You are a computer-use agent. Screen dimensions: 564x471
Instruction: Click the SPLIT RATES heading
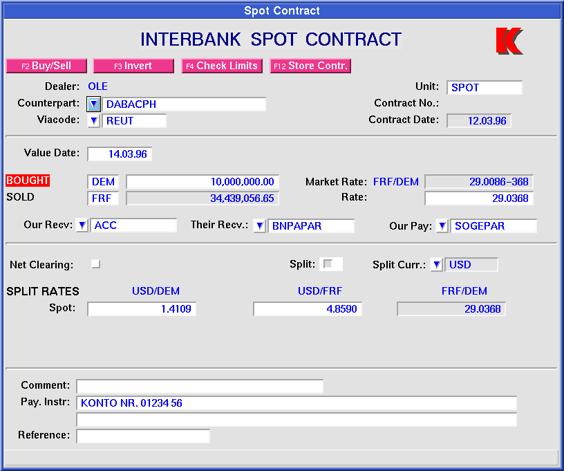click(x=43, y=291)
